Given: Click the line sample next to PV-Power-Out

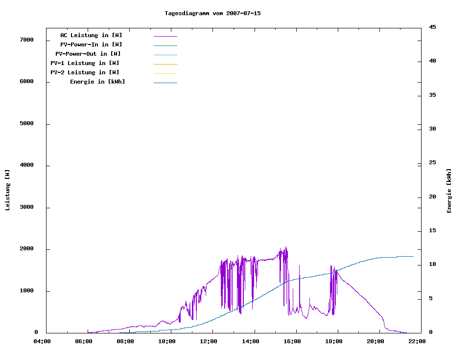Looking at the screenshot, I should (x=165, y=55).
